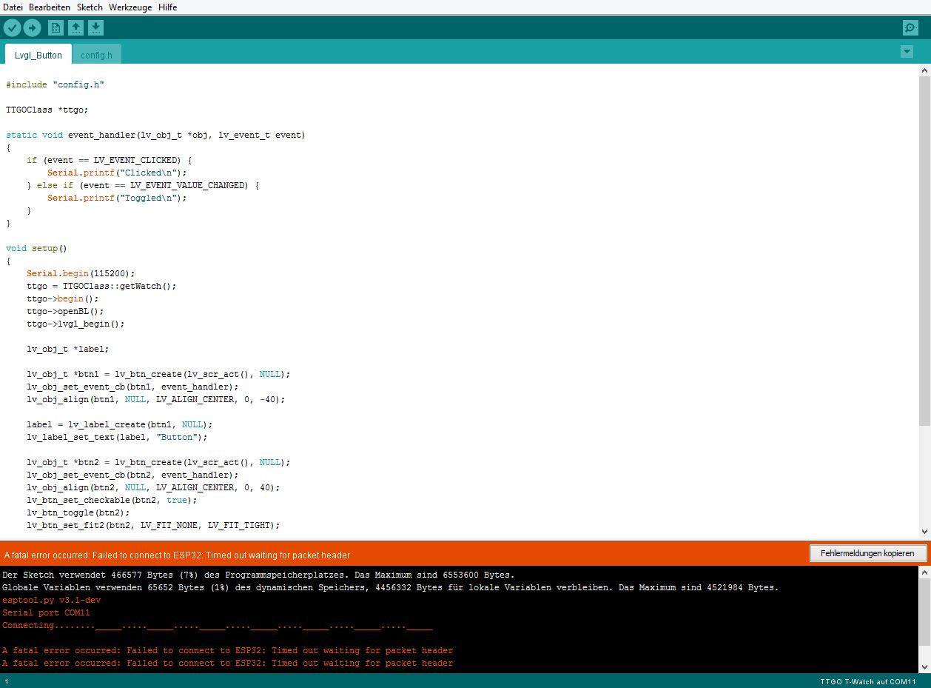Click 'ttgo = TTGOClass::getWatch();' line
The image size is (931, 688).
pyautogui.click(x=101, y=286)
